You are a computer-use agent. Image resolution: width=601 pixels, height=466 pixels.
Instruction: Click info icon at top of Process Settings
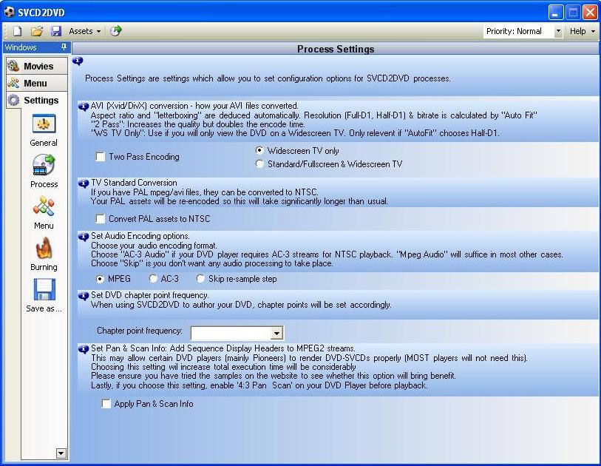(78, 61)
